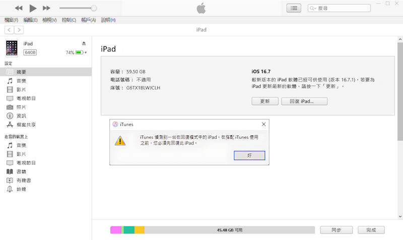Open the list view icon button
Viewport: 403px width, 240px height.
294,8
